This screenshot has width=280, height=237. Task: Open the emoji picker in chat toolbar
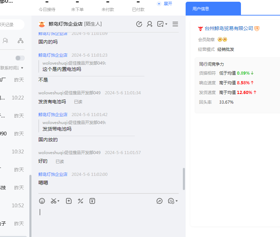pos(42,201)
